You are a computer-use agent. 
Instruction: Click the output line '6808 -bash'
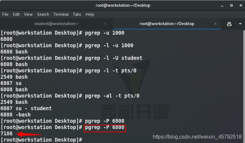15,115
